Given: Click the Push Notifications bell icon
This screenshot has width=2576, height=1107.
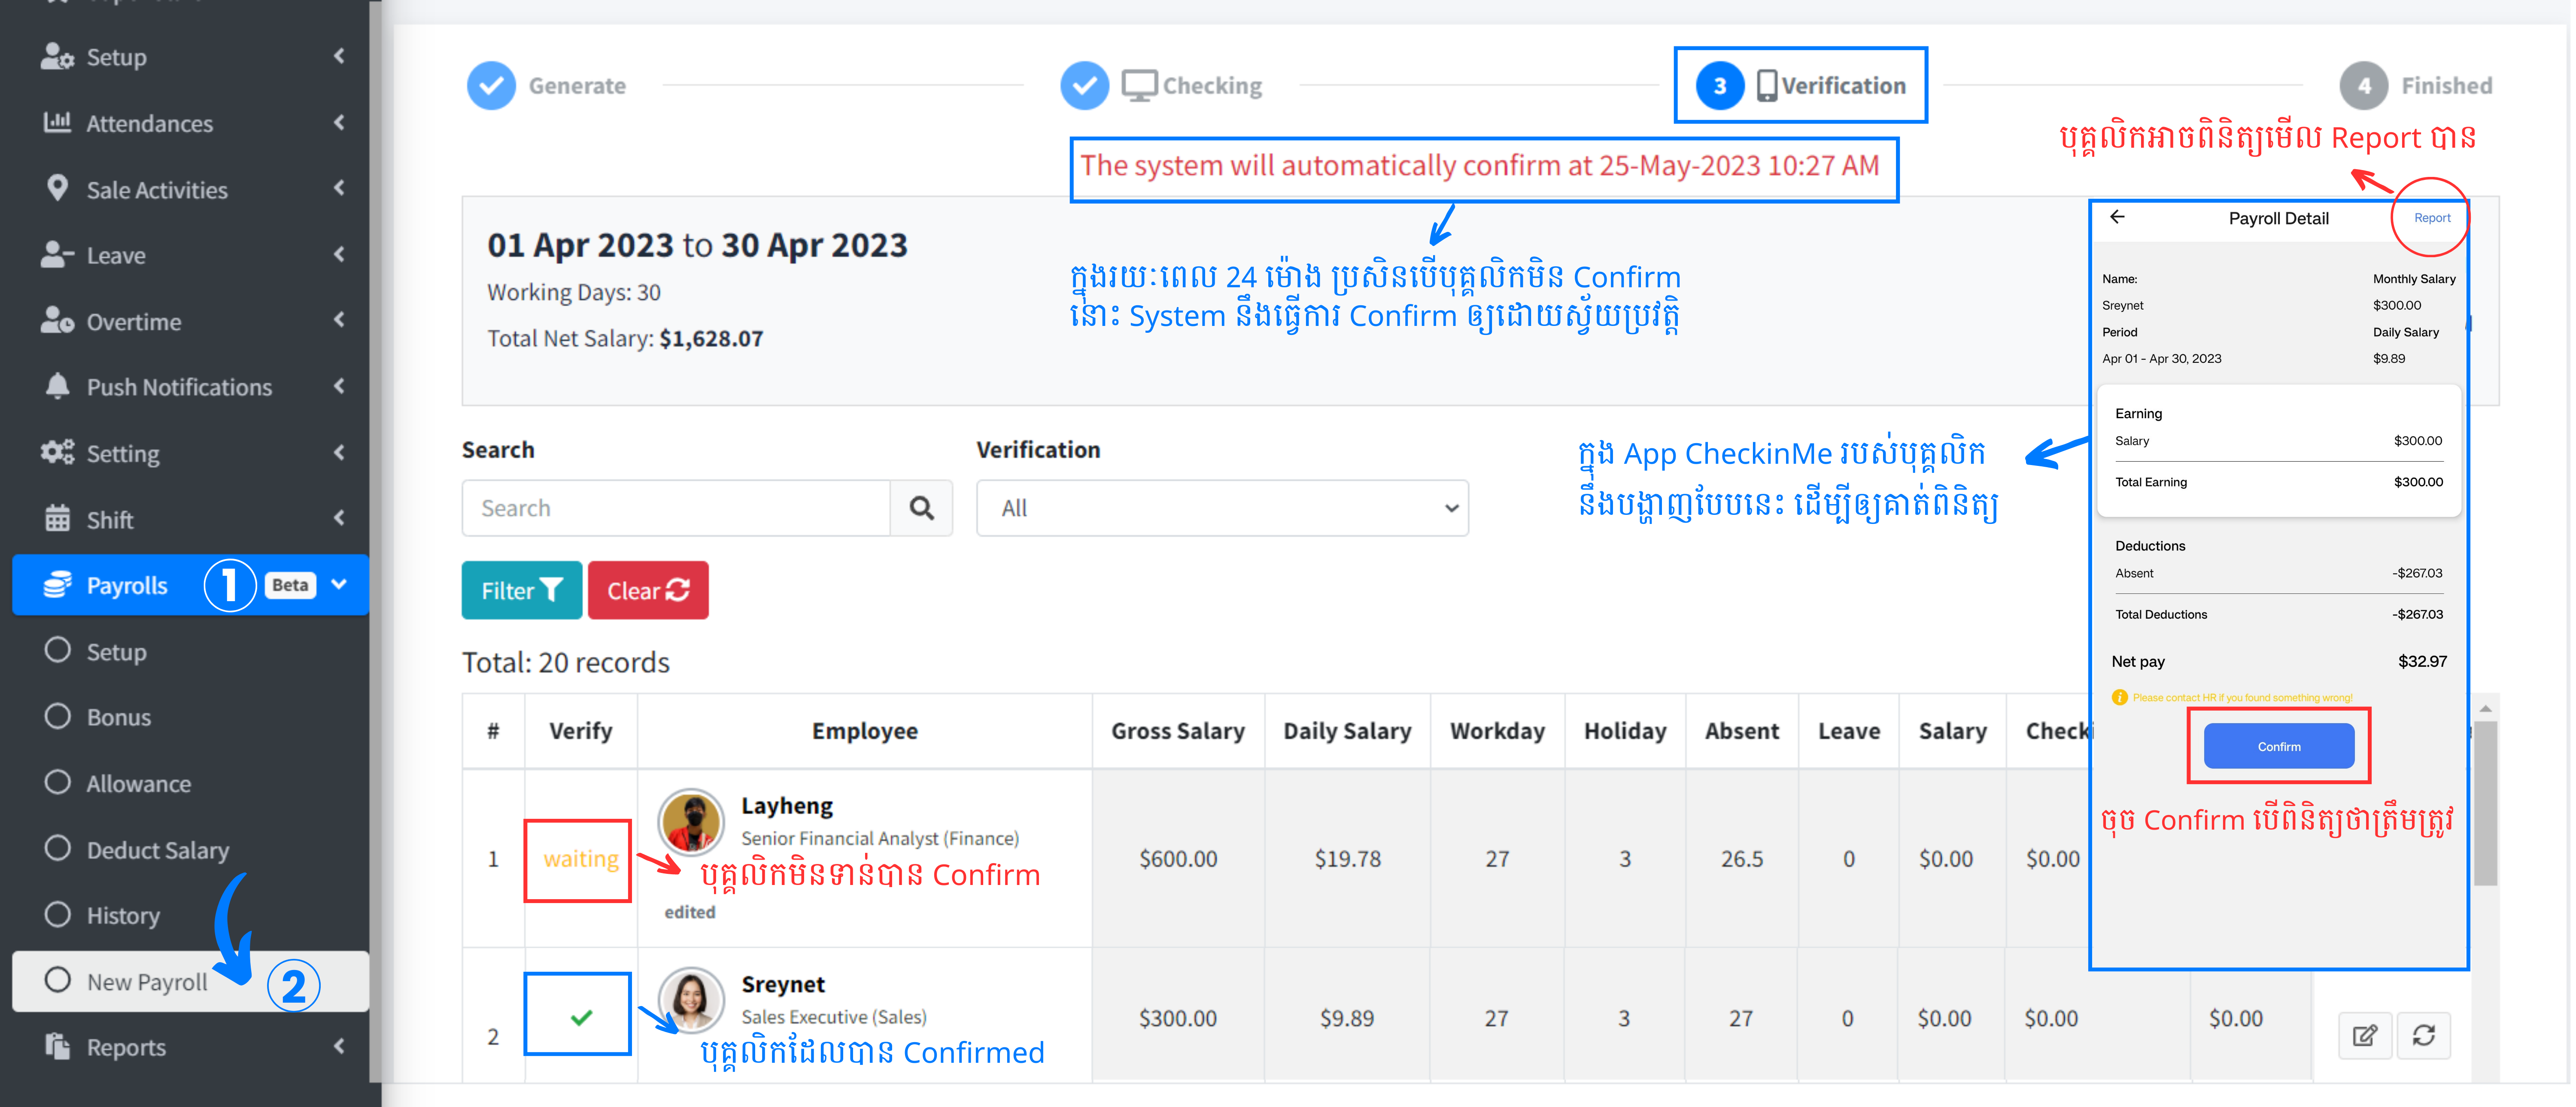Looking at the screenshot, I should (x=57, y=386).
